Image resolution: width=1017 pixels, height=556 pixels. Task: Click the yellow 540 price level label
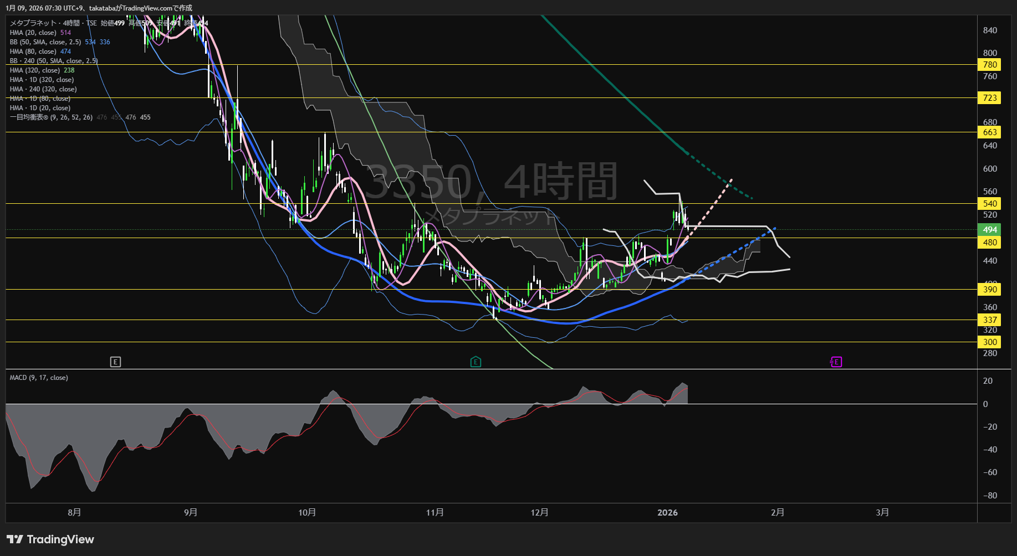click(989, 204)
